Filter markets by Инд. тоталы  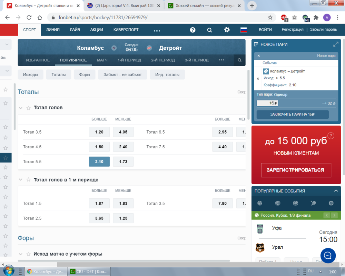point(167,75)
